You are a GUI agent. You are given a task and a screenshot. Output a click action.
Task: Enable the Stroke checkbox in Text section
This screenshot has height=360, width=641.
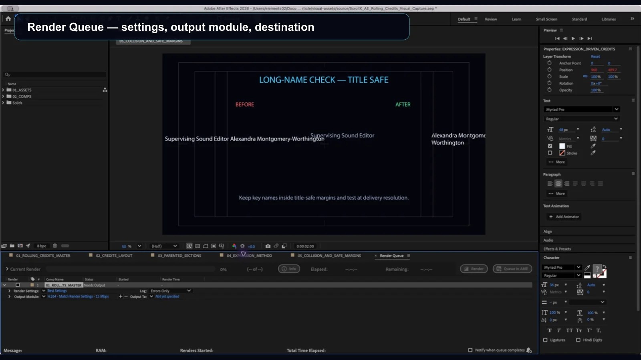point(550,153)
